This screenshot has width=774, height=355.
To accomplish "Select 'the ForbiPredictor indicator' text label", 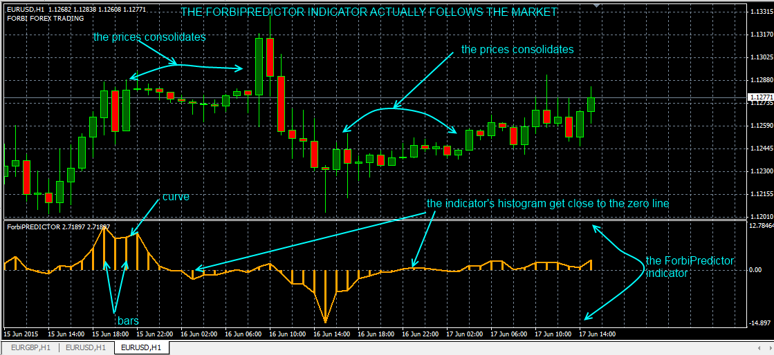I will click(689, 267).
